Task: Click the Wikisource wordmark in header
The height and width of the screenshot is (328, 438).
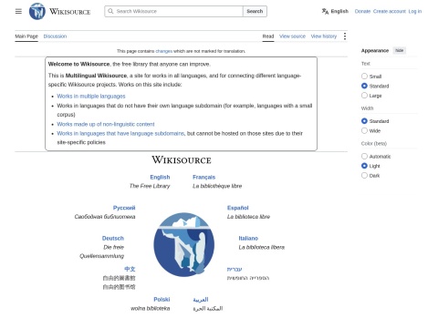Action: (70, 12)
